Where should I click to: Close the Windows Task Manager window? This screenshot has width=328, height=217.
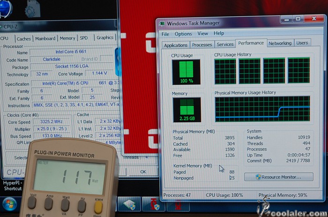(x=314, y=19)
